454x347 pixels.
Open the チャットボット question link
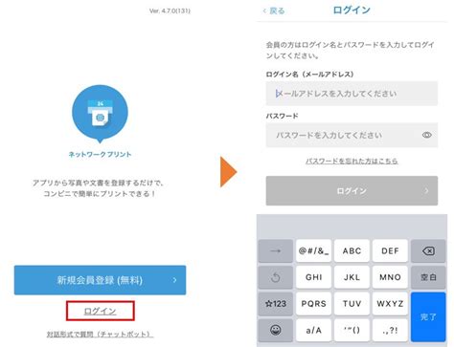click(x=100, y=335)
